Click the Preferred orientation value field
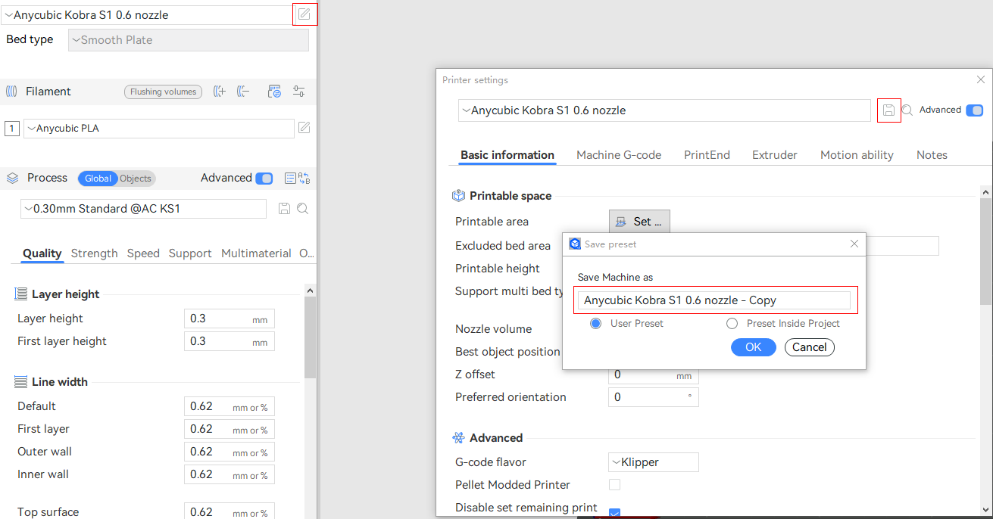993x519 pixels. point(654,397)
